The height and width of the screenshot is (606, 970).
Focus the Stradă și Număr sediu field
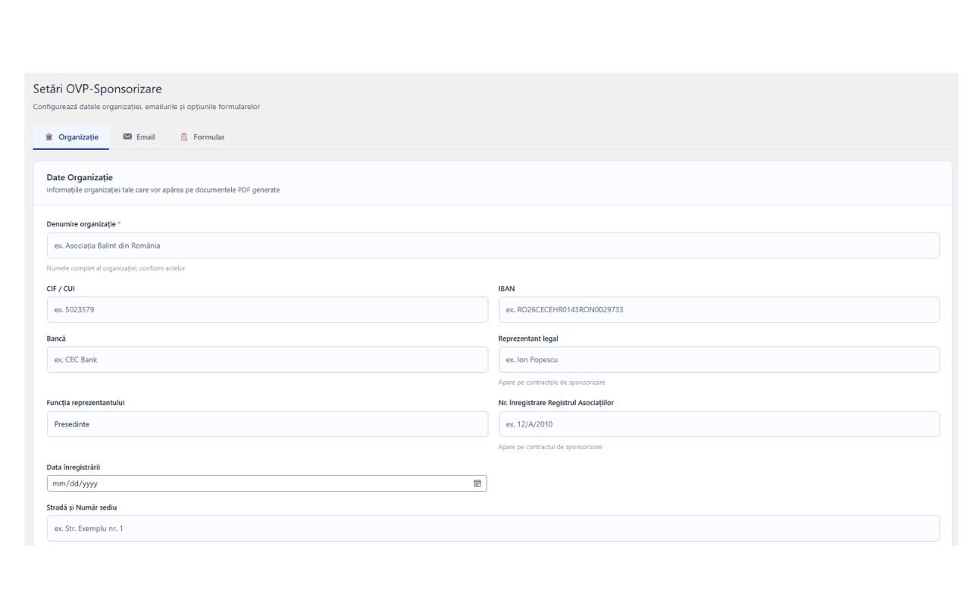pyautogui.click(x=493, y=529)
